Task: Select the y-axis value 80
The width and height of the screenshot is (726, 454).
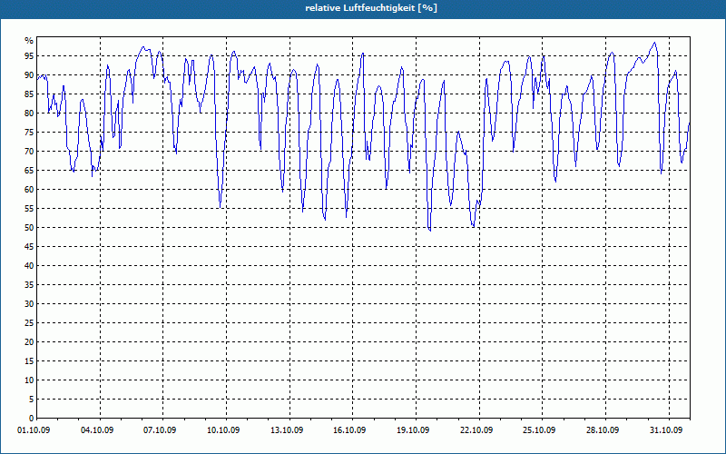Action: (x=29, y=113)
